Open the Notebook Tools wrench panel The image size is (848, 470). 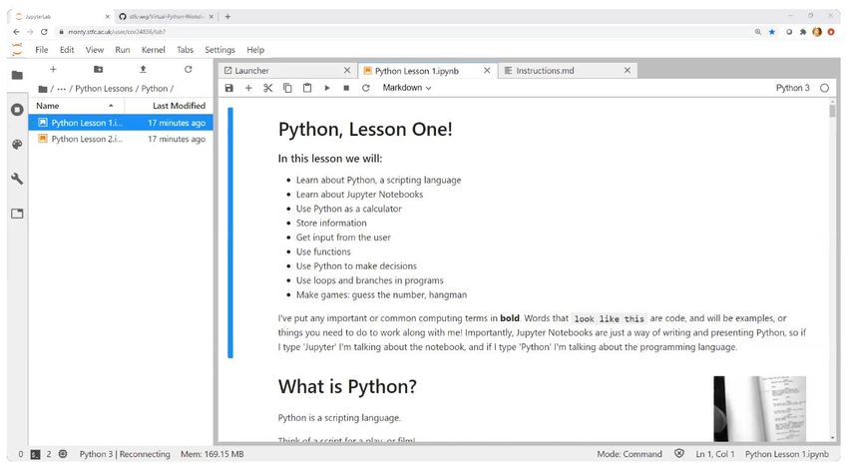tap(17, 179)
